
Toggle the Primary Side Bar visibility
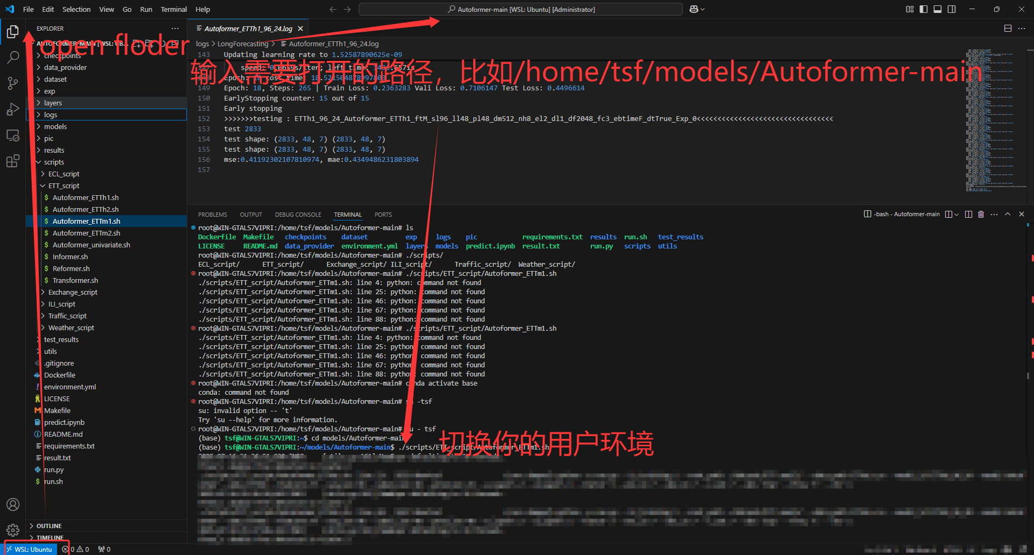pos(924,9)
